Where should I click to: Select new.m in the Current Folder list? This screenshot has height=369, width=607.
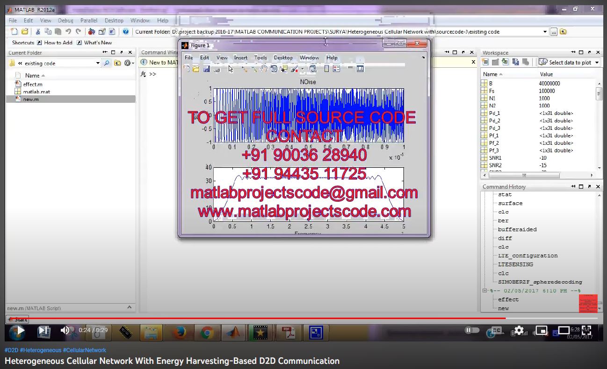(71, 99)
